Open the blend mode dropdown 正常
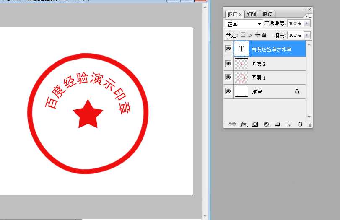The width and height of the screenshot is (340, 220). 244,24
